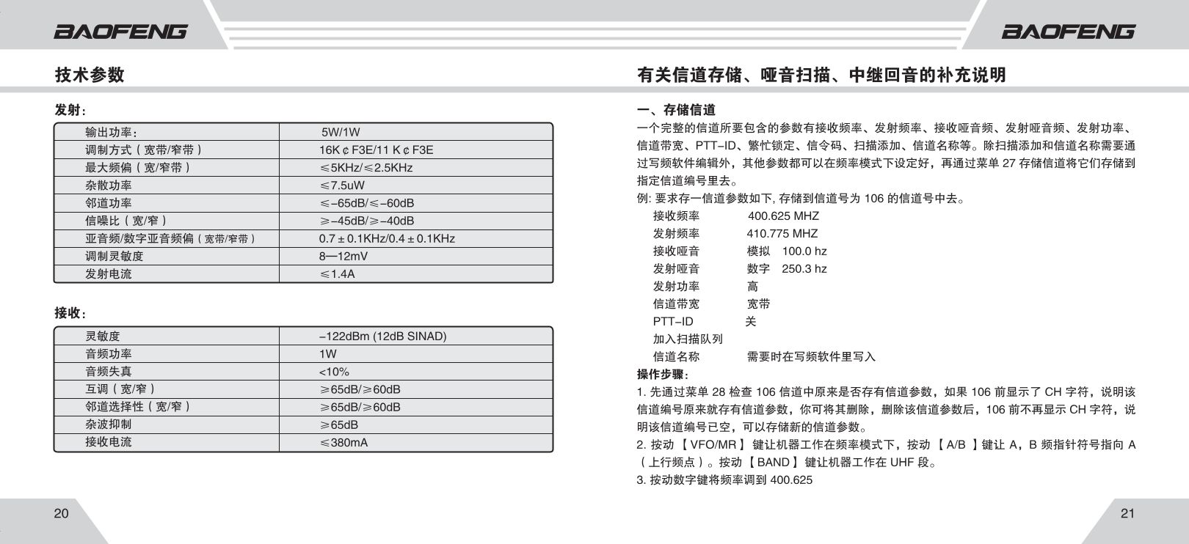Select the 发射电流 row label

point(109,274)
